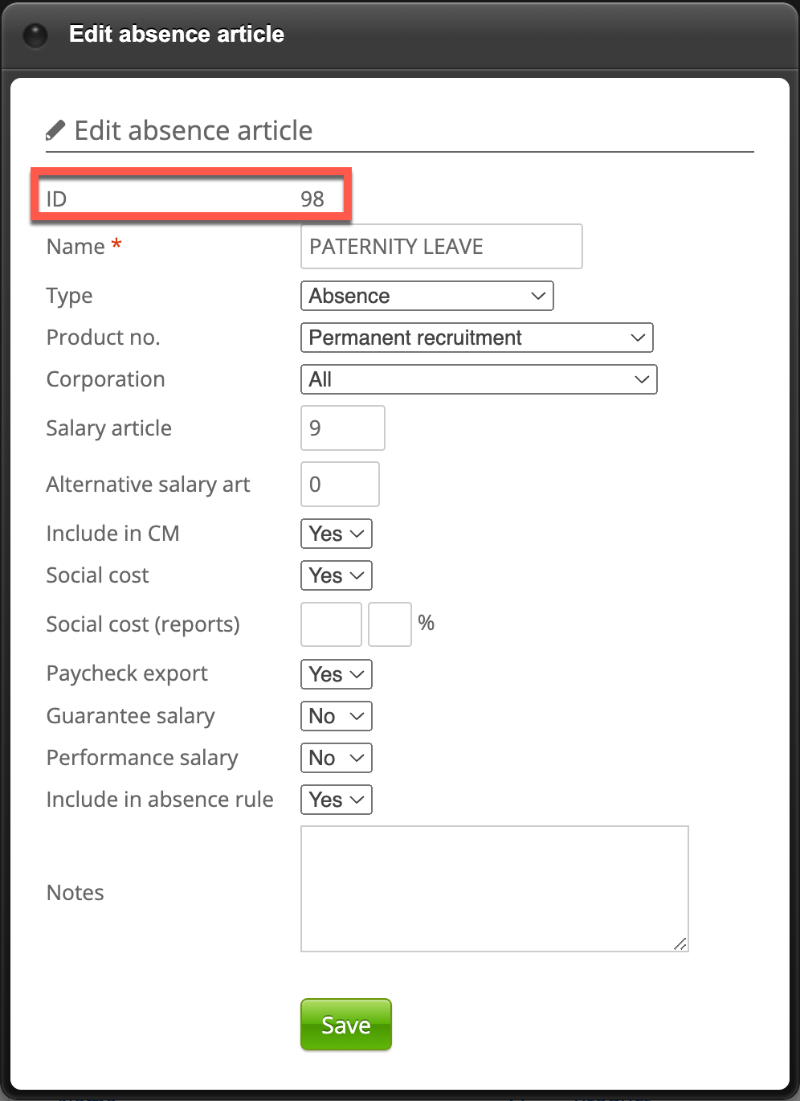Click the round button in title bar

35,35
